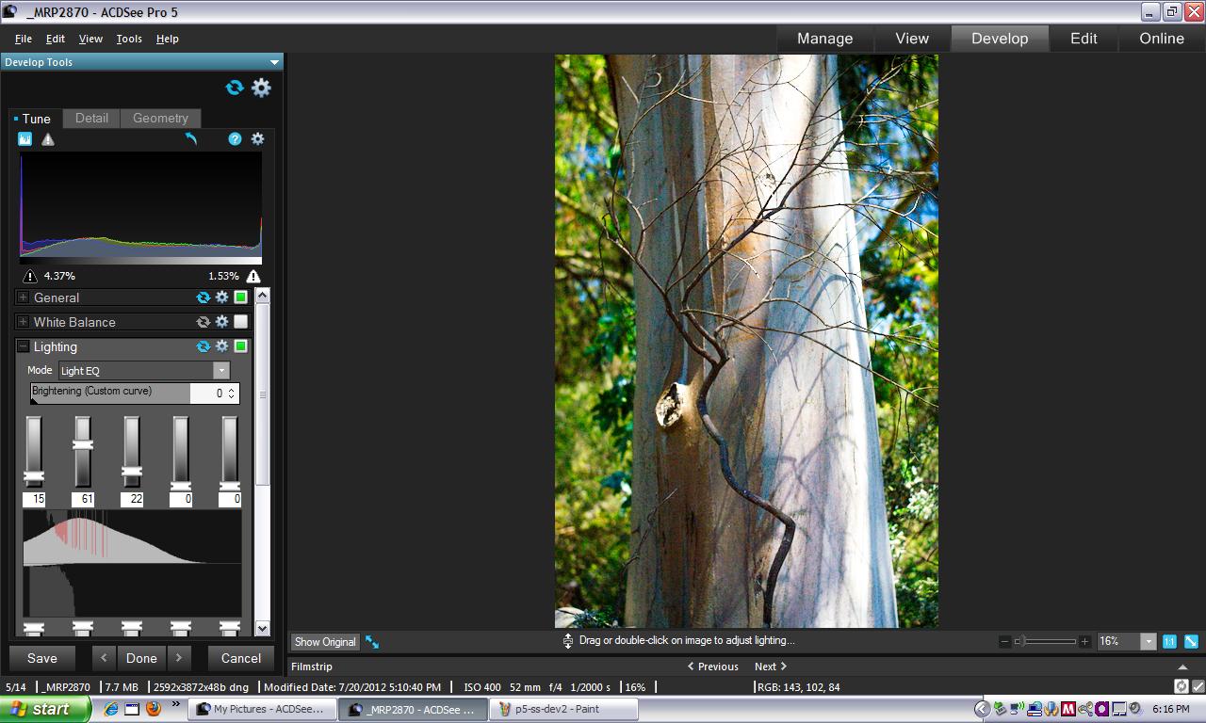Open the Light EQ mode dropdown
Image resolution: width=1206 pixels, height=723 pixels.
pyautogui.click(x=220, y=371)
